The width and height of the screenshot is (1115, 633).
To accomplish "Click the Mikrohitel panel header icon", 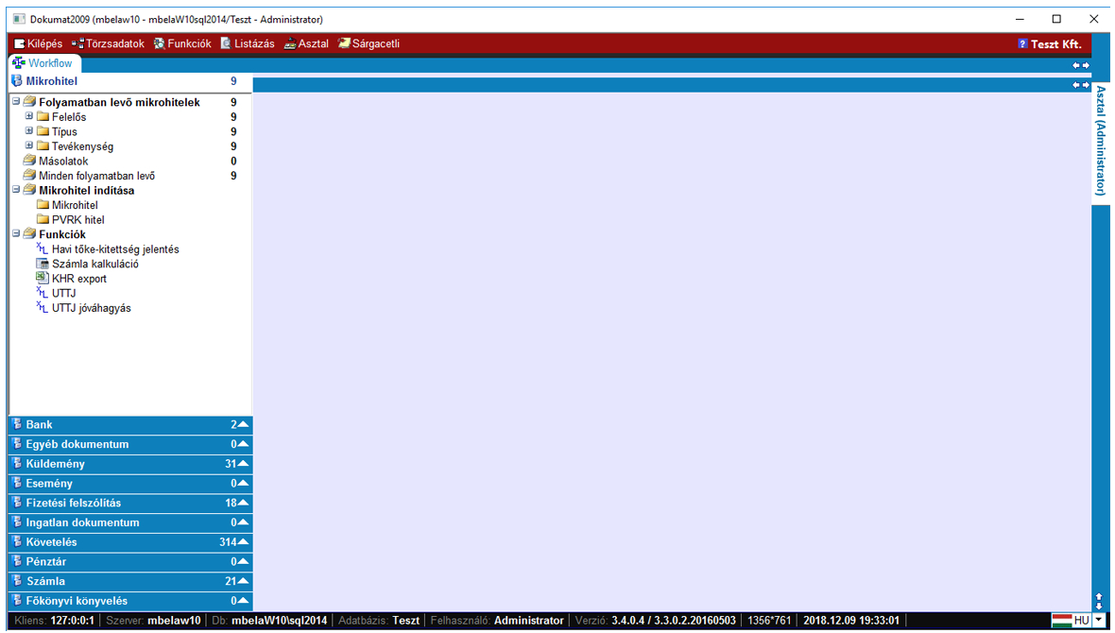I will (17, 82).
